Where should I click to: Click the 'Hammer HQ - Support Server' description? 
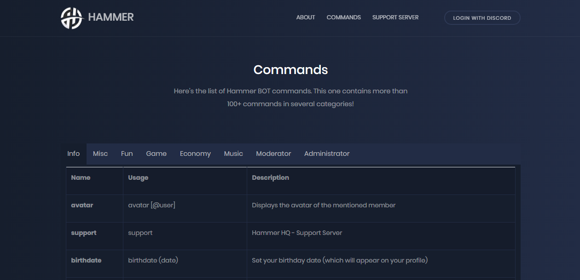297,233
